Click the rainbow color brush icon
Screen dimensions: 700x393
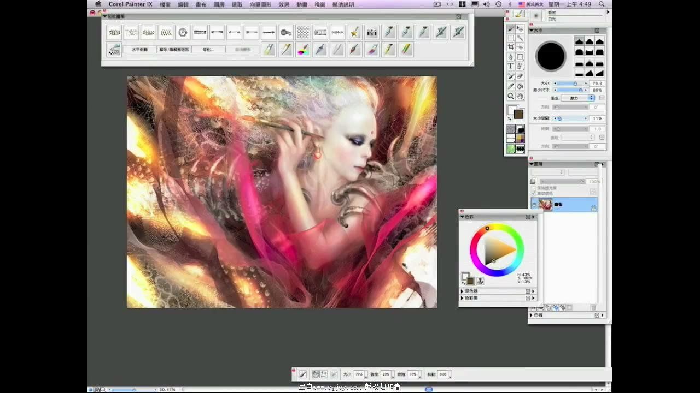pos(303,50)
